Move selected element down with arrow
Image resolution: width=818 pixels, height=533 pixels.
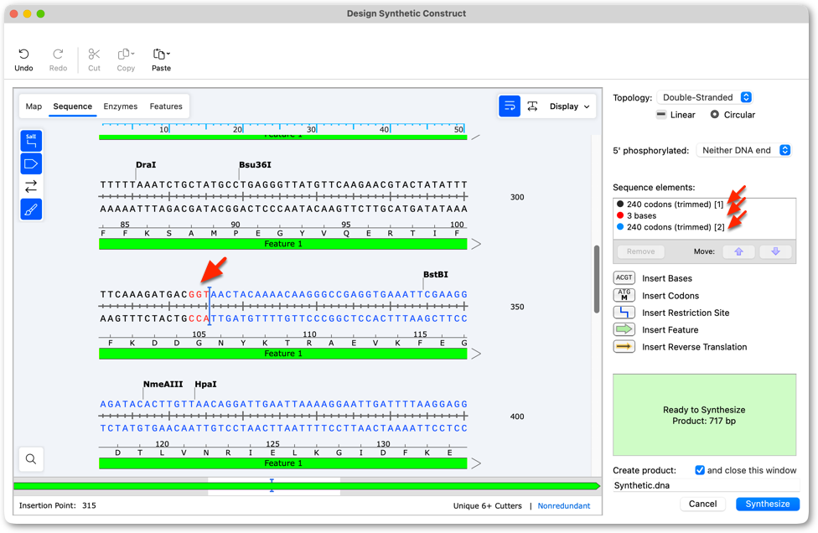coord(776,251)
